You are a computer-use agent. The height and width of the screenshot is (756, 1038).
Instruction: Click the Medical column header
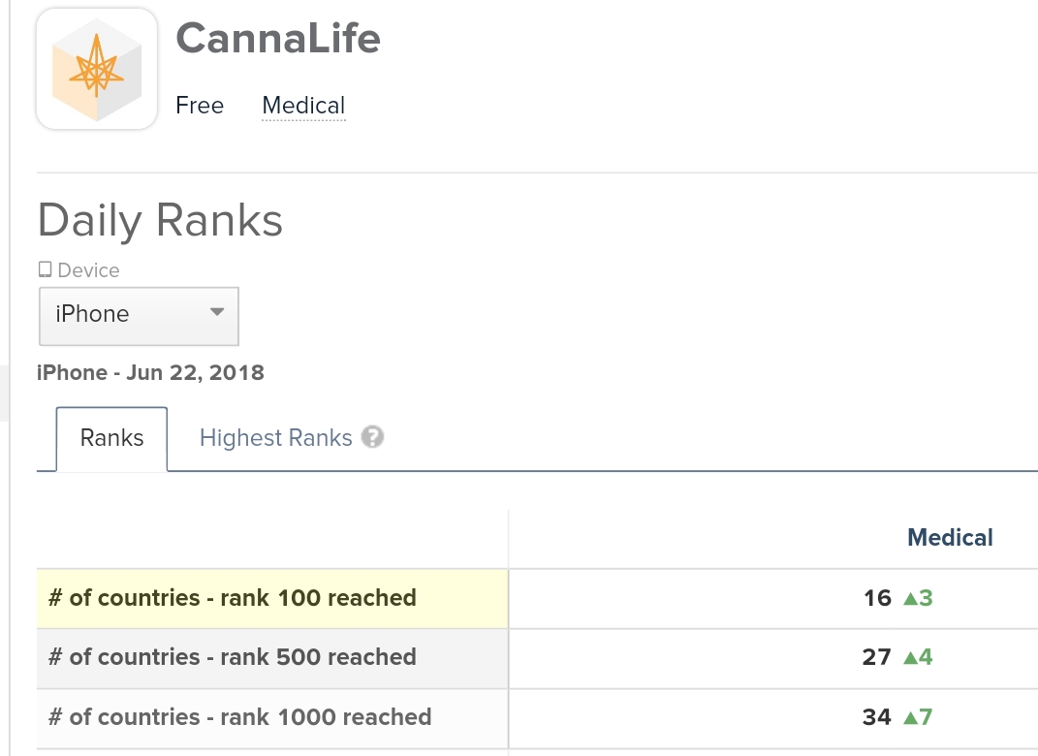[950, 538]
